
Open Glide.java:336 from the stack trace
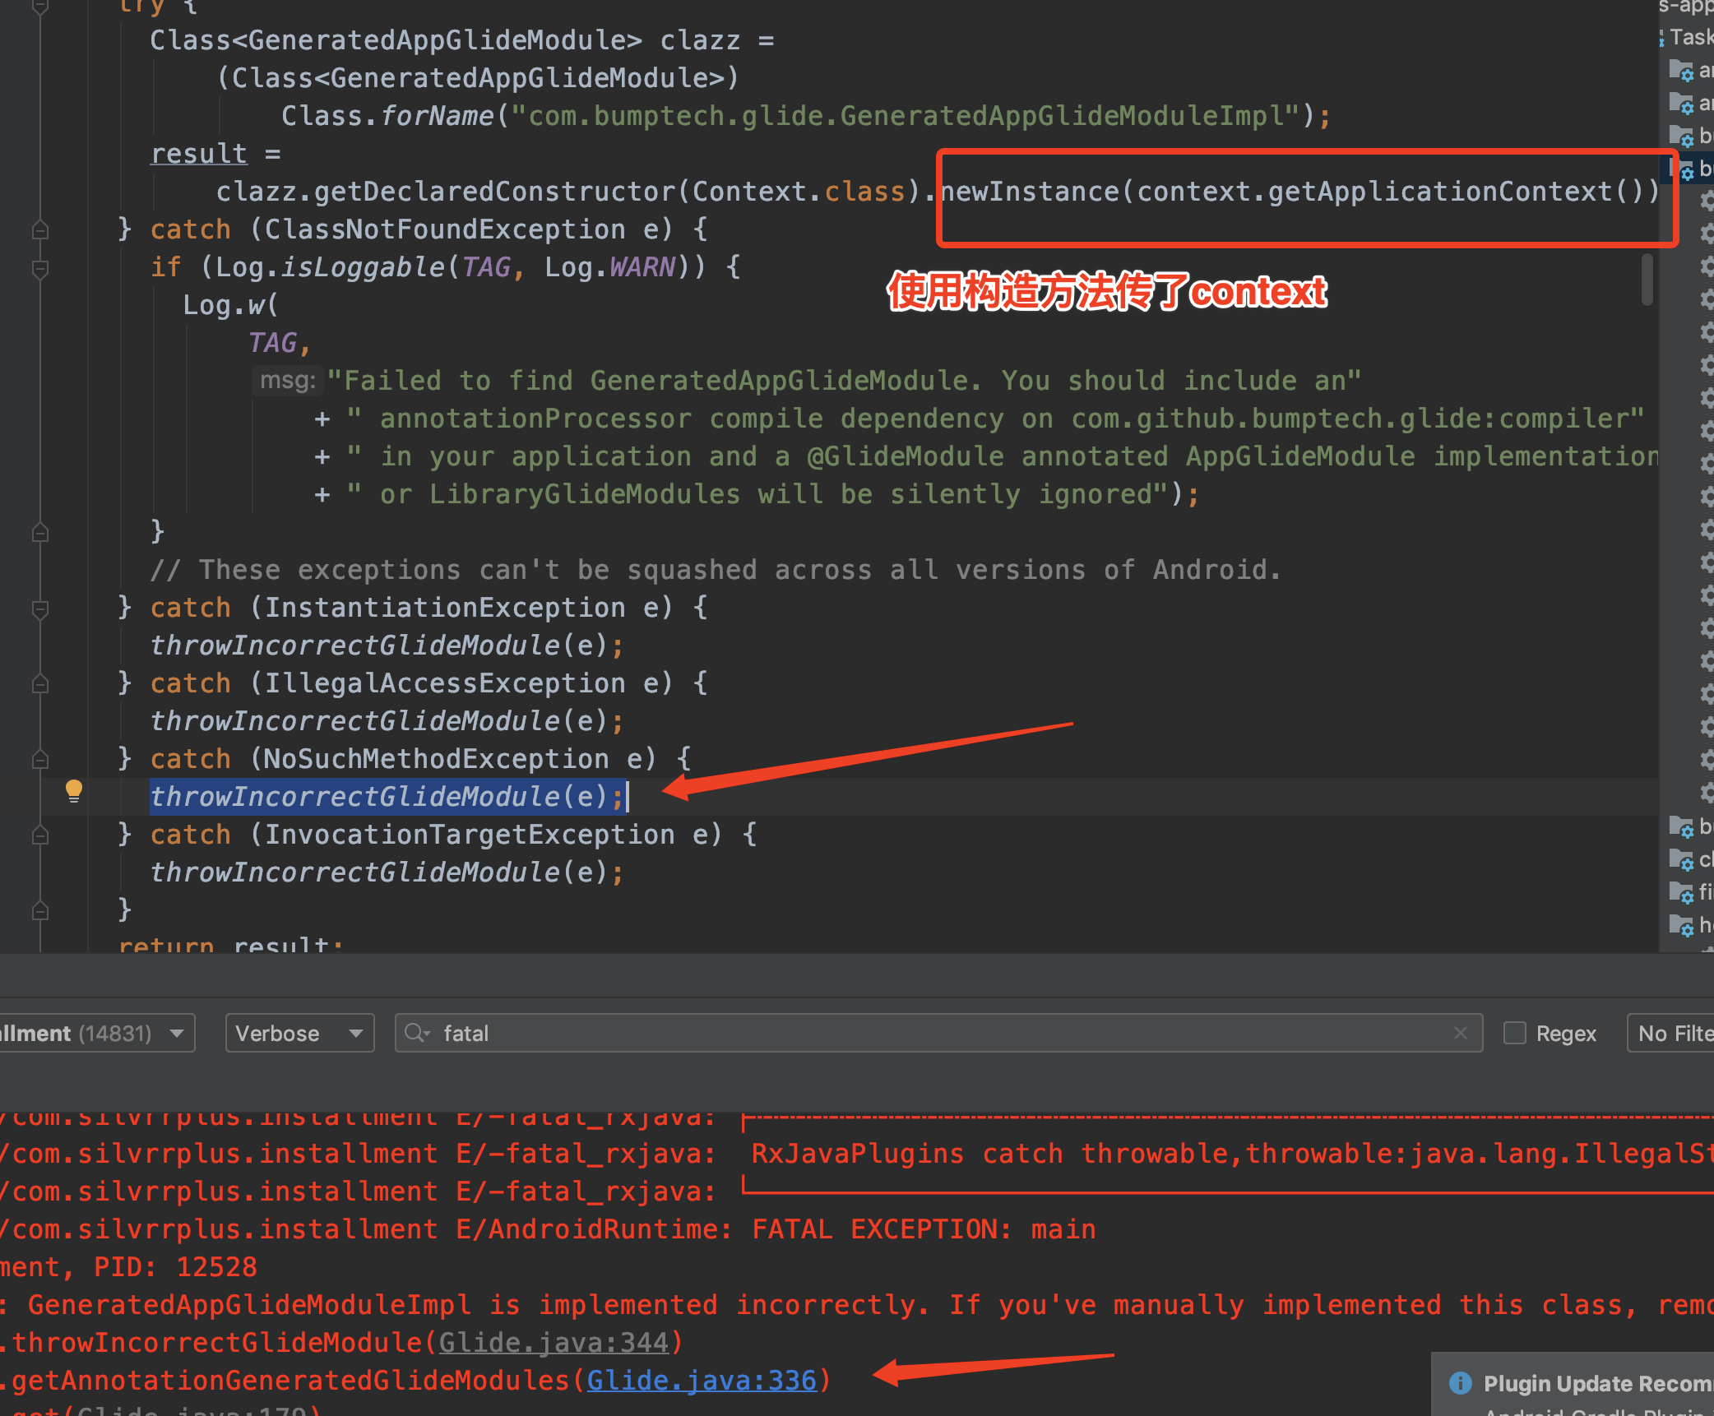click(702, 1380)
